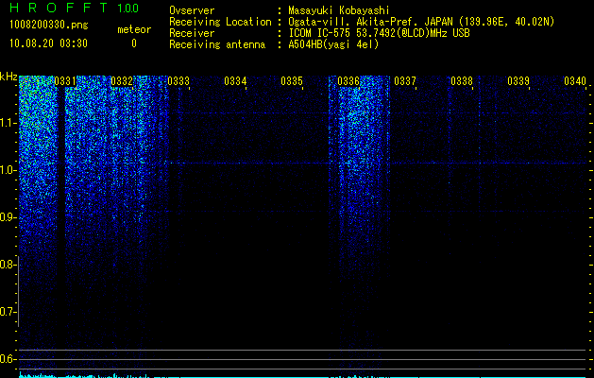Click the 0332 time marker
This screenshot has height=378, width=594.
pos(122,81)
